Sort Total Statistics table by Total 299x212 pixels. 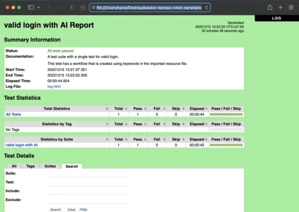click(x=118, y=109)
